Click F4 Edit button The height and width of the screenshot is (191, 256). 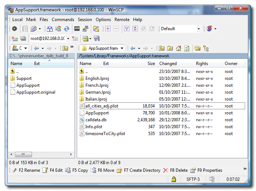click(53, 170)
